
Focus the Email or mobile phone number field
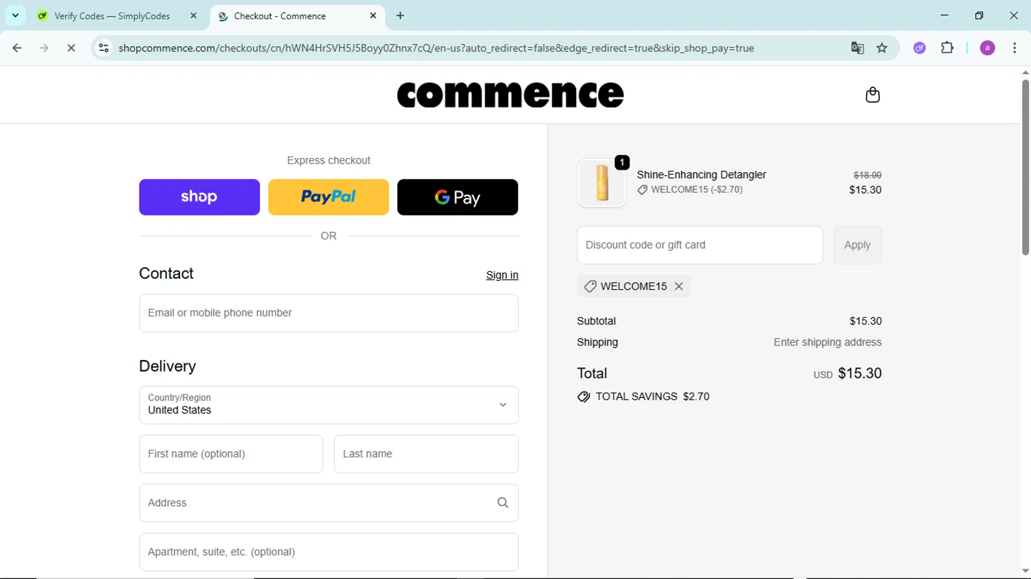(329, 313)
